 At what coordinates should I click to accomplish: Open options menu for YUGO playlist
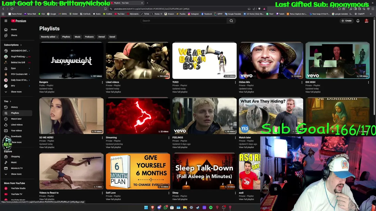[x=235, y=82]
